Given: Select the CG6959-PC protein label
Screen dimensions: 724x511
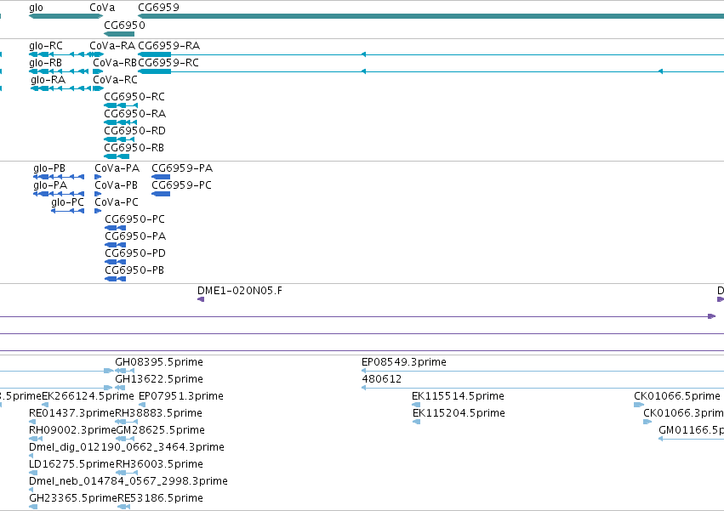Looking at the screenshot, I should coord(181,185).
